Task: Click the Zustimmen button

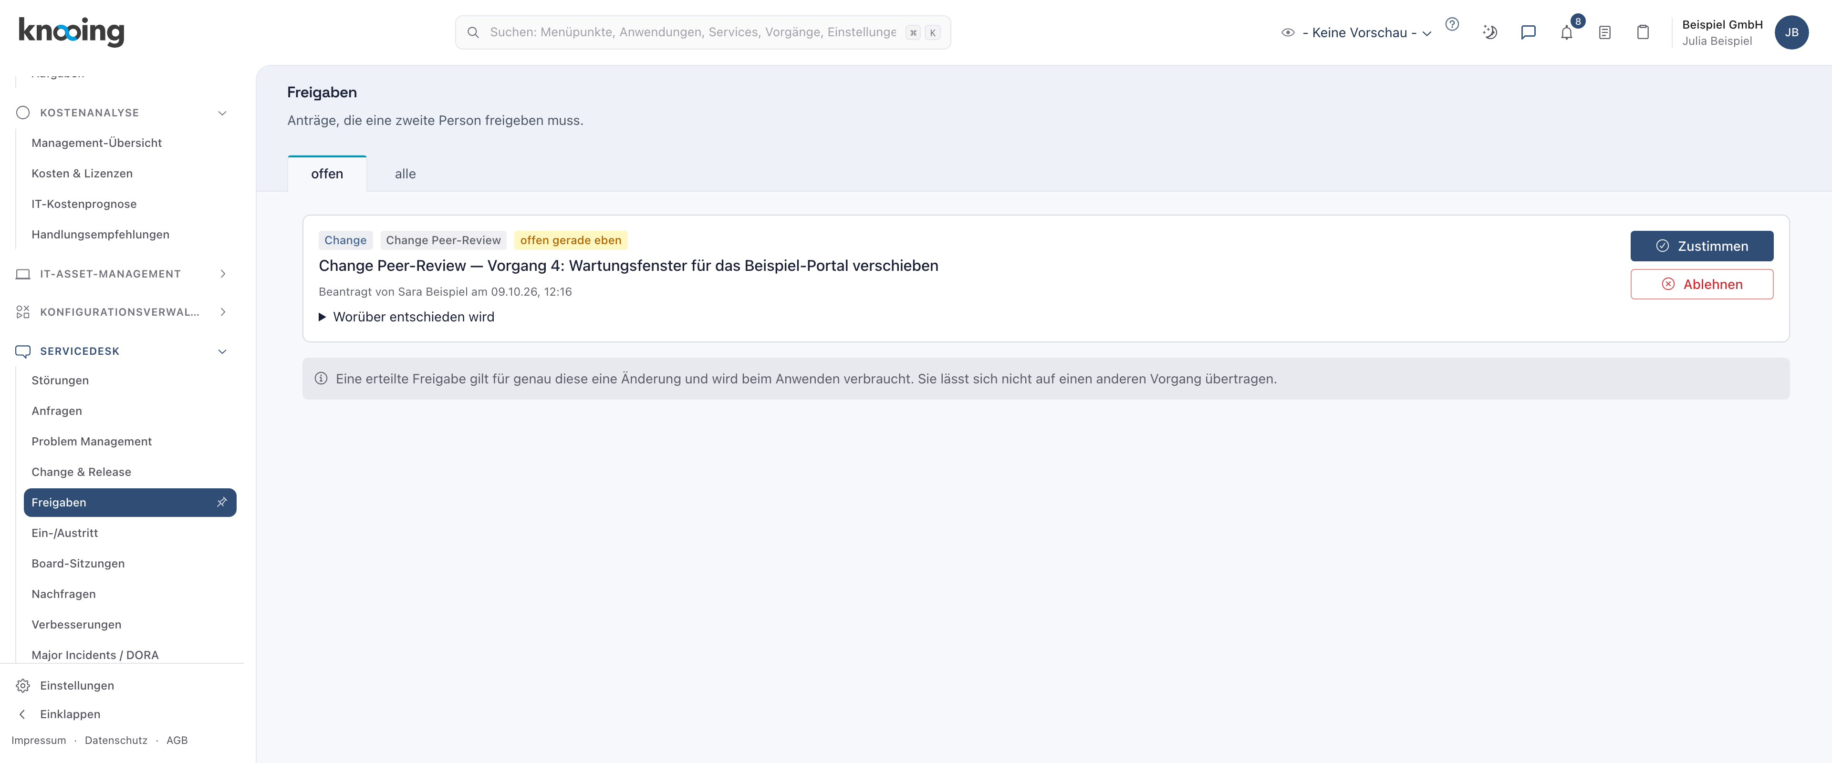Action: pyautogui.click(x=1702, y=246)
